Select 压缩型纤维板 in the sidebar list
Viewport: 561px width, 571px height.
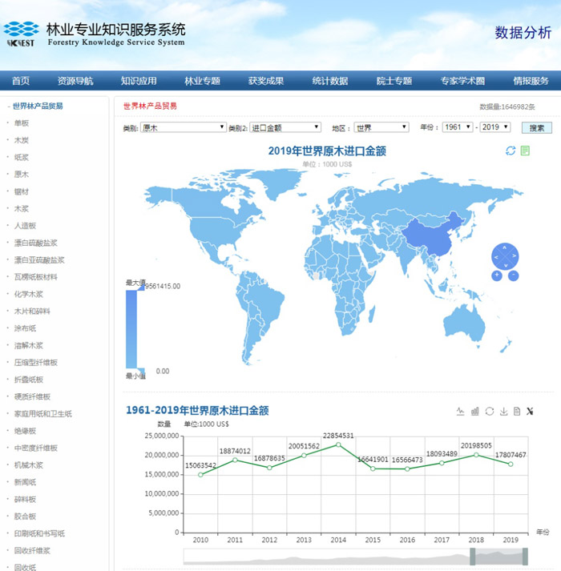click(x=36, y=362)
